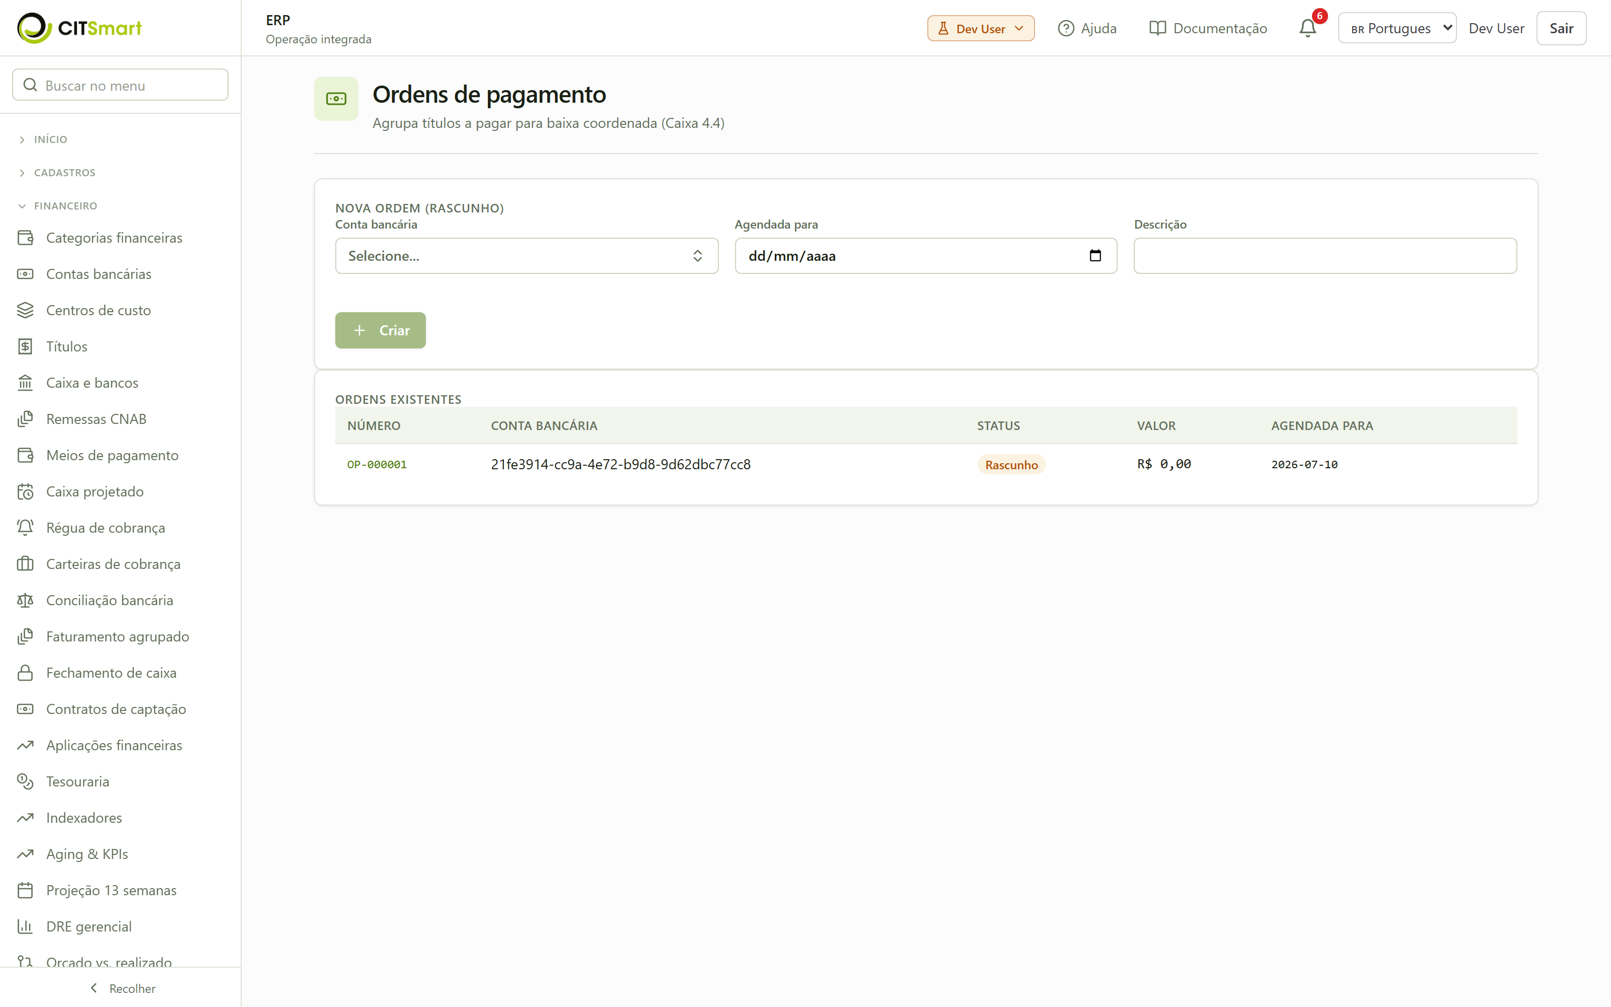1611x1007 pixels.
Task: Open Categorias financeiras menu item
Action: (x=114, y=238)
